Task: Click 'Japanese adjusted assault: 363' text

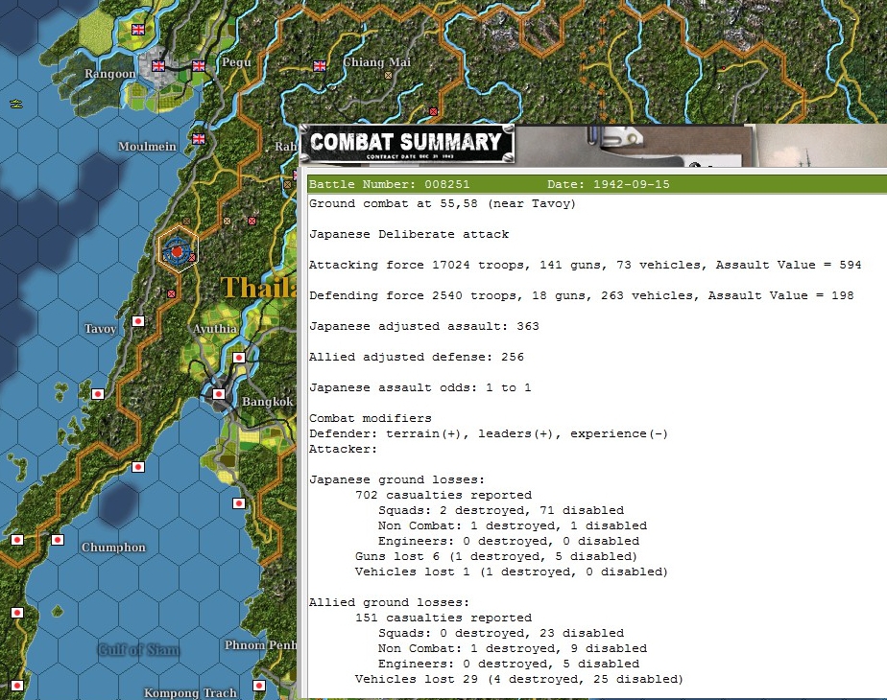Action: (x=423, y=326)
